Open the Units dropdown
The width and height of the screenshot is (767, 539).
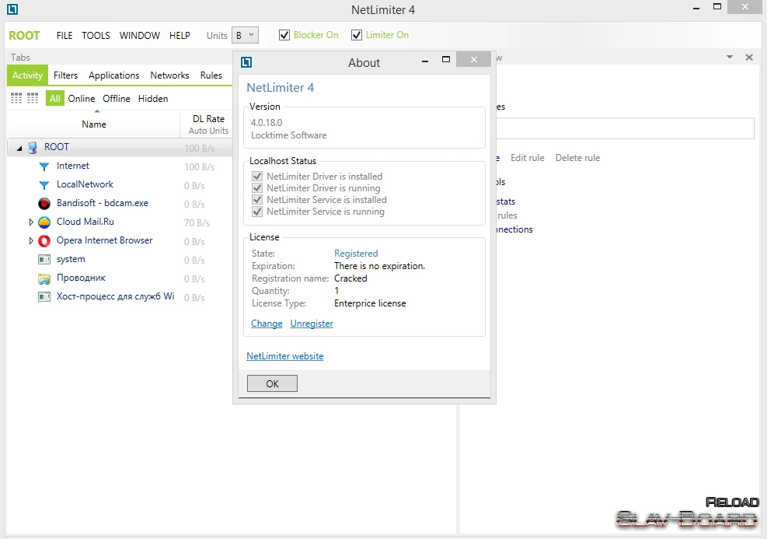[245, 35]
